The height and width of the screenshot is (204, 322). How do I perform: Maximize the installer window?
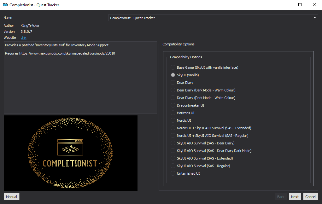[x=300, y=5]
